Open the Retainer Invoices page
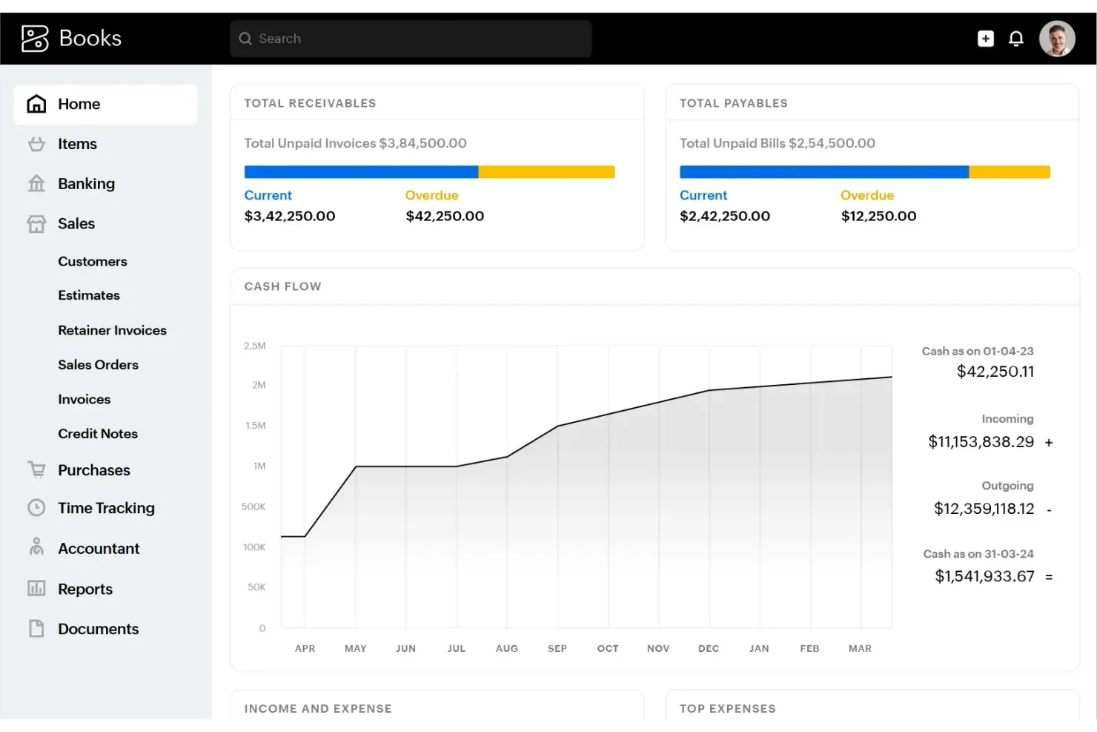This screenshot has width=1097, height=732. tap(112, 330)
